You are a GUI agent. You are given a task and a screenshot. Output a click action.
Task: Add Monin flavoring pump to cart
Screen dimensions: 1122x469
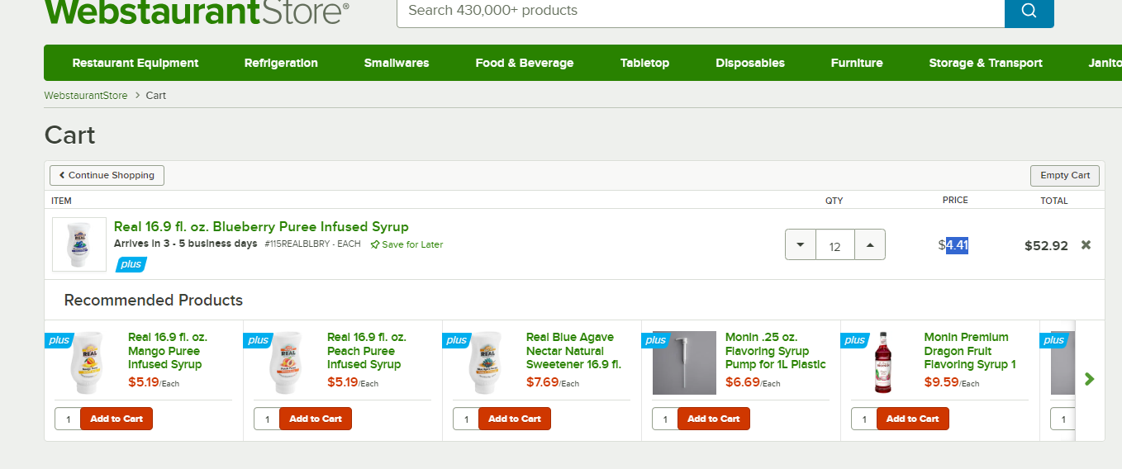[x=714, y=419]
